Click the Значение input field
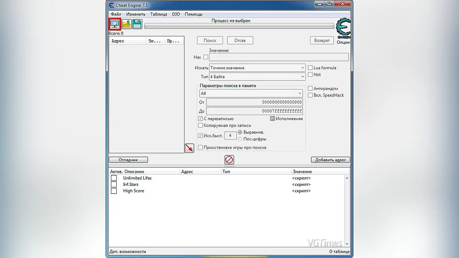 click(279, 57)
